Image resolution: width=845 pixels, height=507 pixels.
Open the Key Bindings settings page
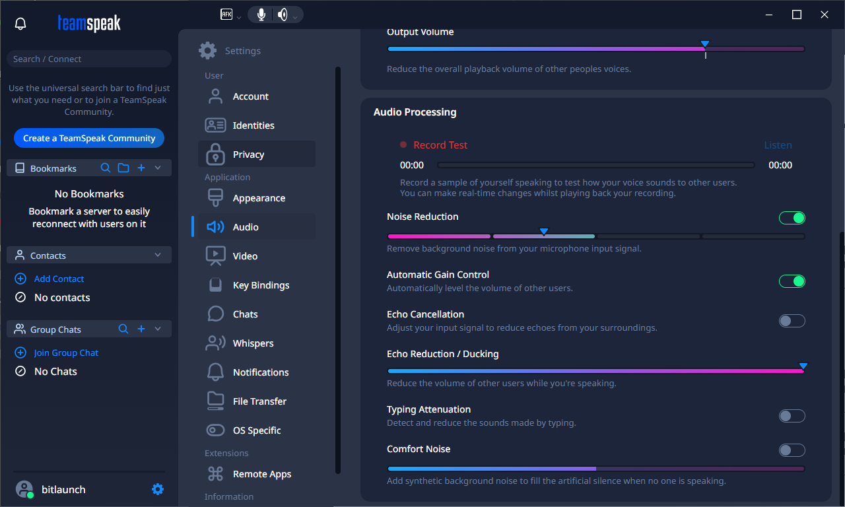point(261,285)
